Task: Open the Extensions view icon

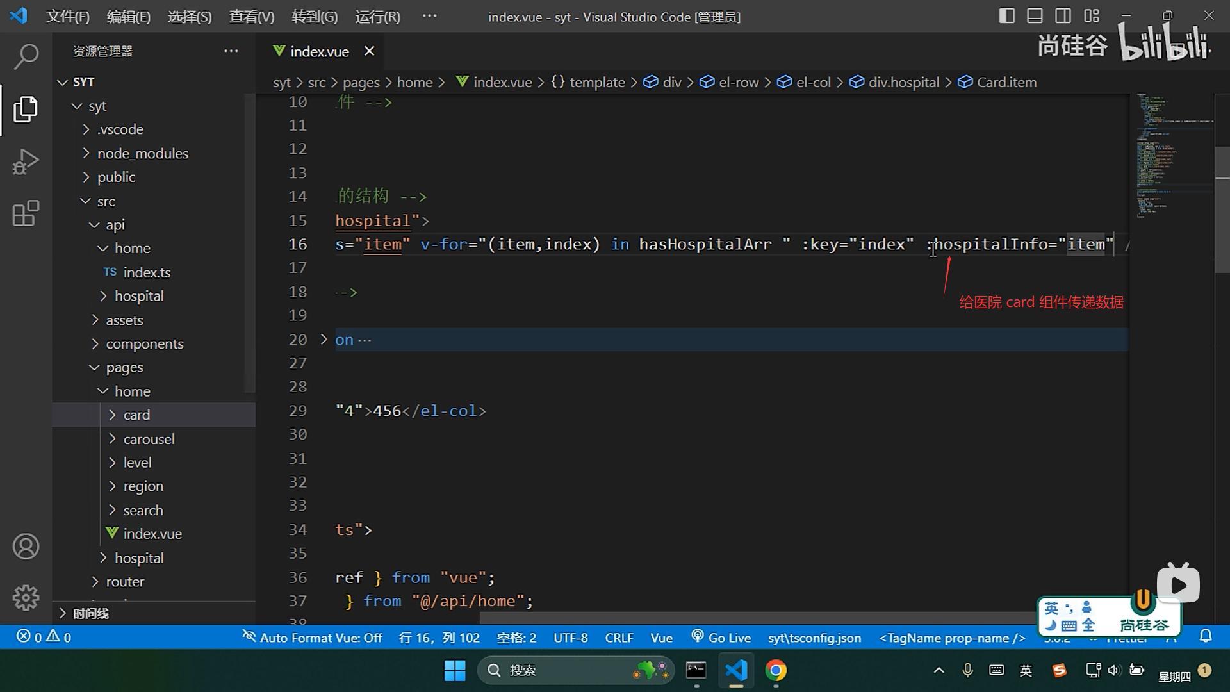Action: [26, 214]
